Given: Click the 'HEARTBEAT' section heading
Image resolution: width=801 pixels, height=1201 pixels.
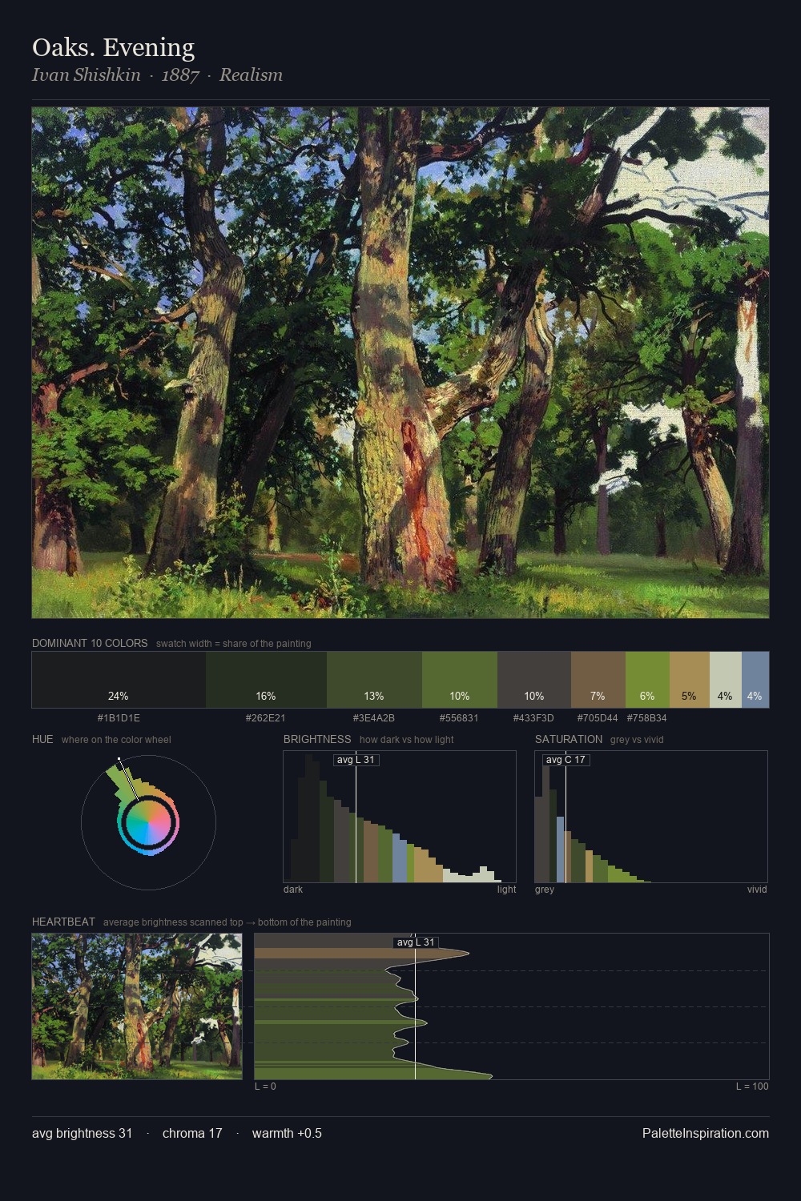Looking at the screenshot, I should tap(63, 922).
